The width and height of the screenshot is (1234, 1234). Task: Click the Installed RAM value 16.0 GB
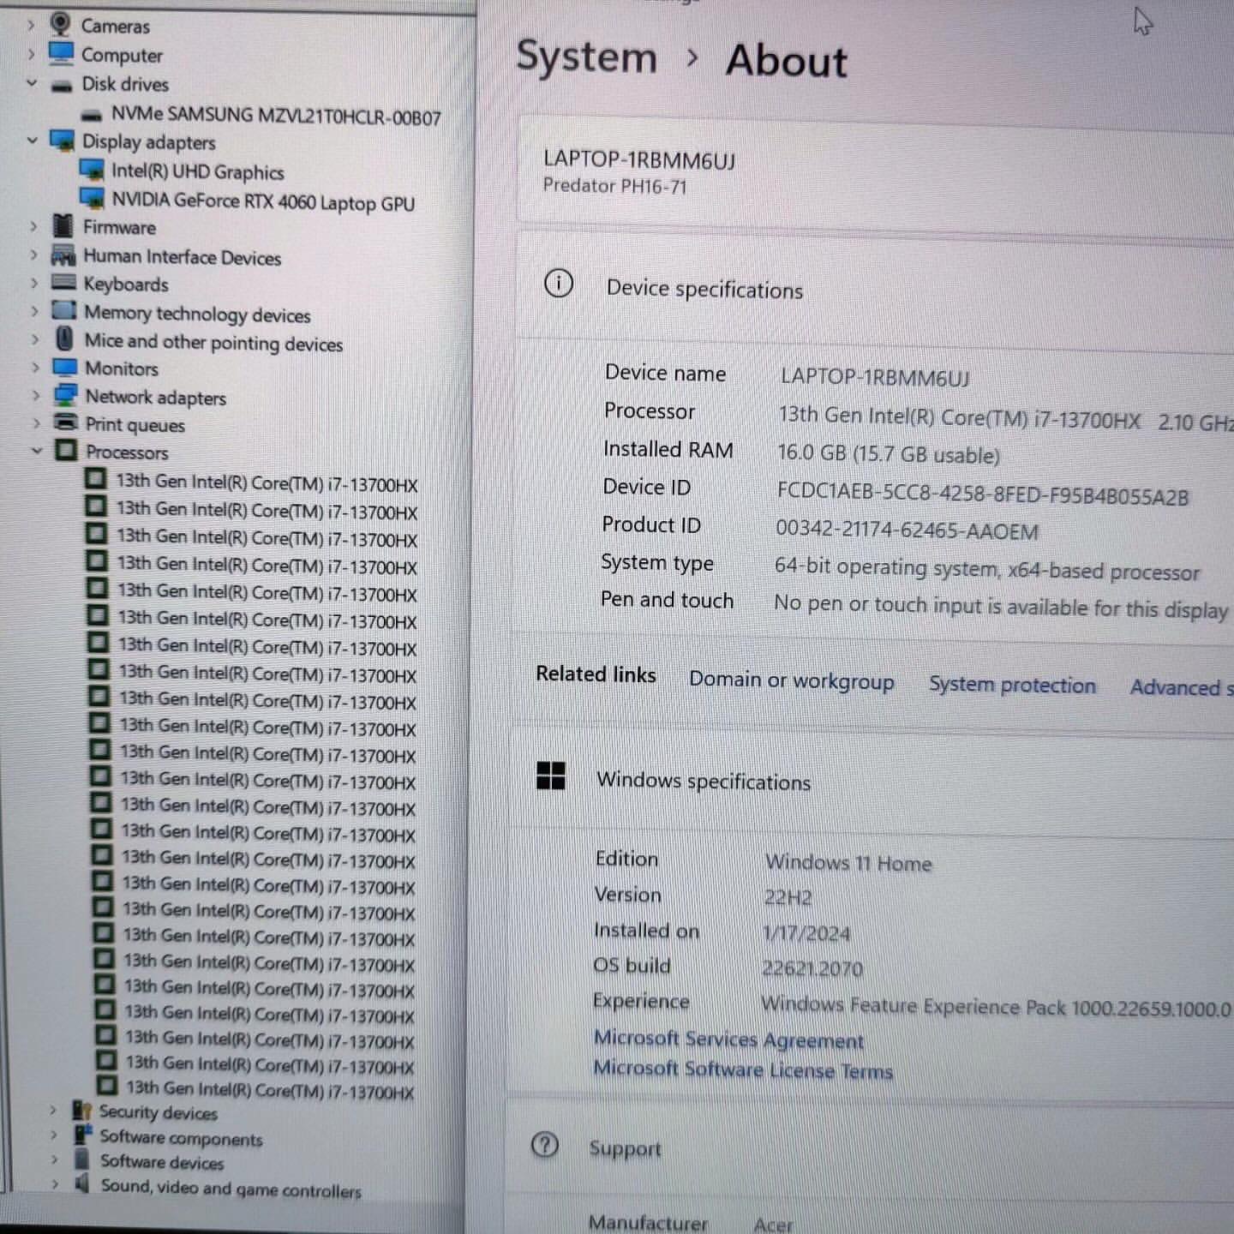click(889, 453)
